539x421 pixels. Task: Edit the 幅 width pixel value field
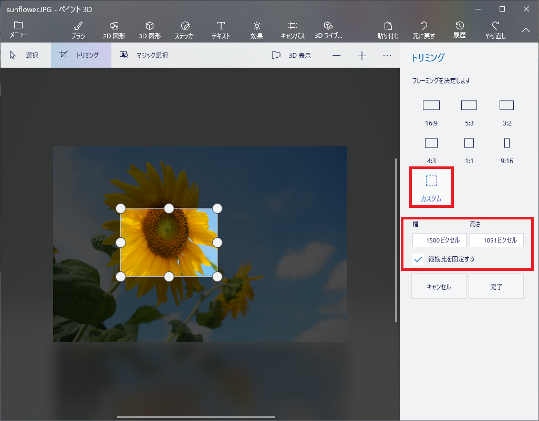pyautogui.click(x=439, y=240)
